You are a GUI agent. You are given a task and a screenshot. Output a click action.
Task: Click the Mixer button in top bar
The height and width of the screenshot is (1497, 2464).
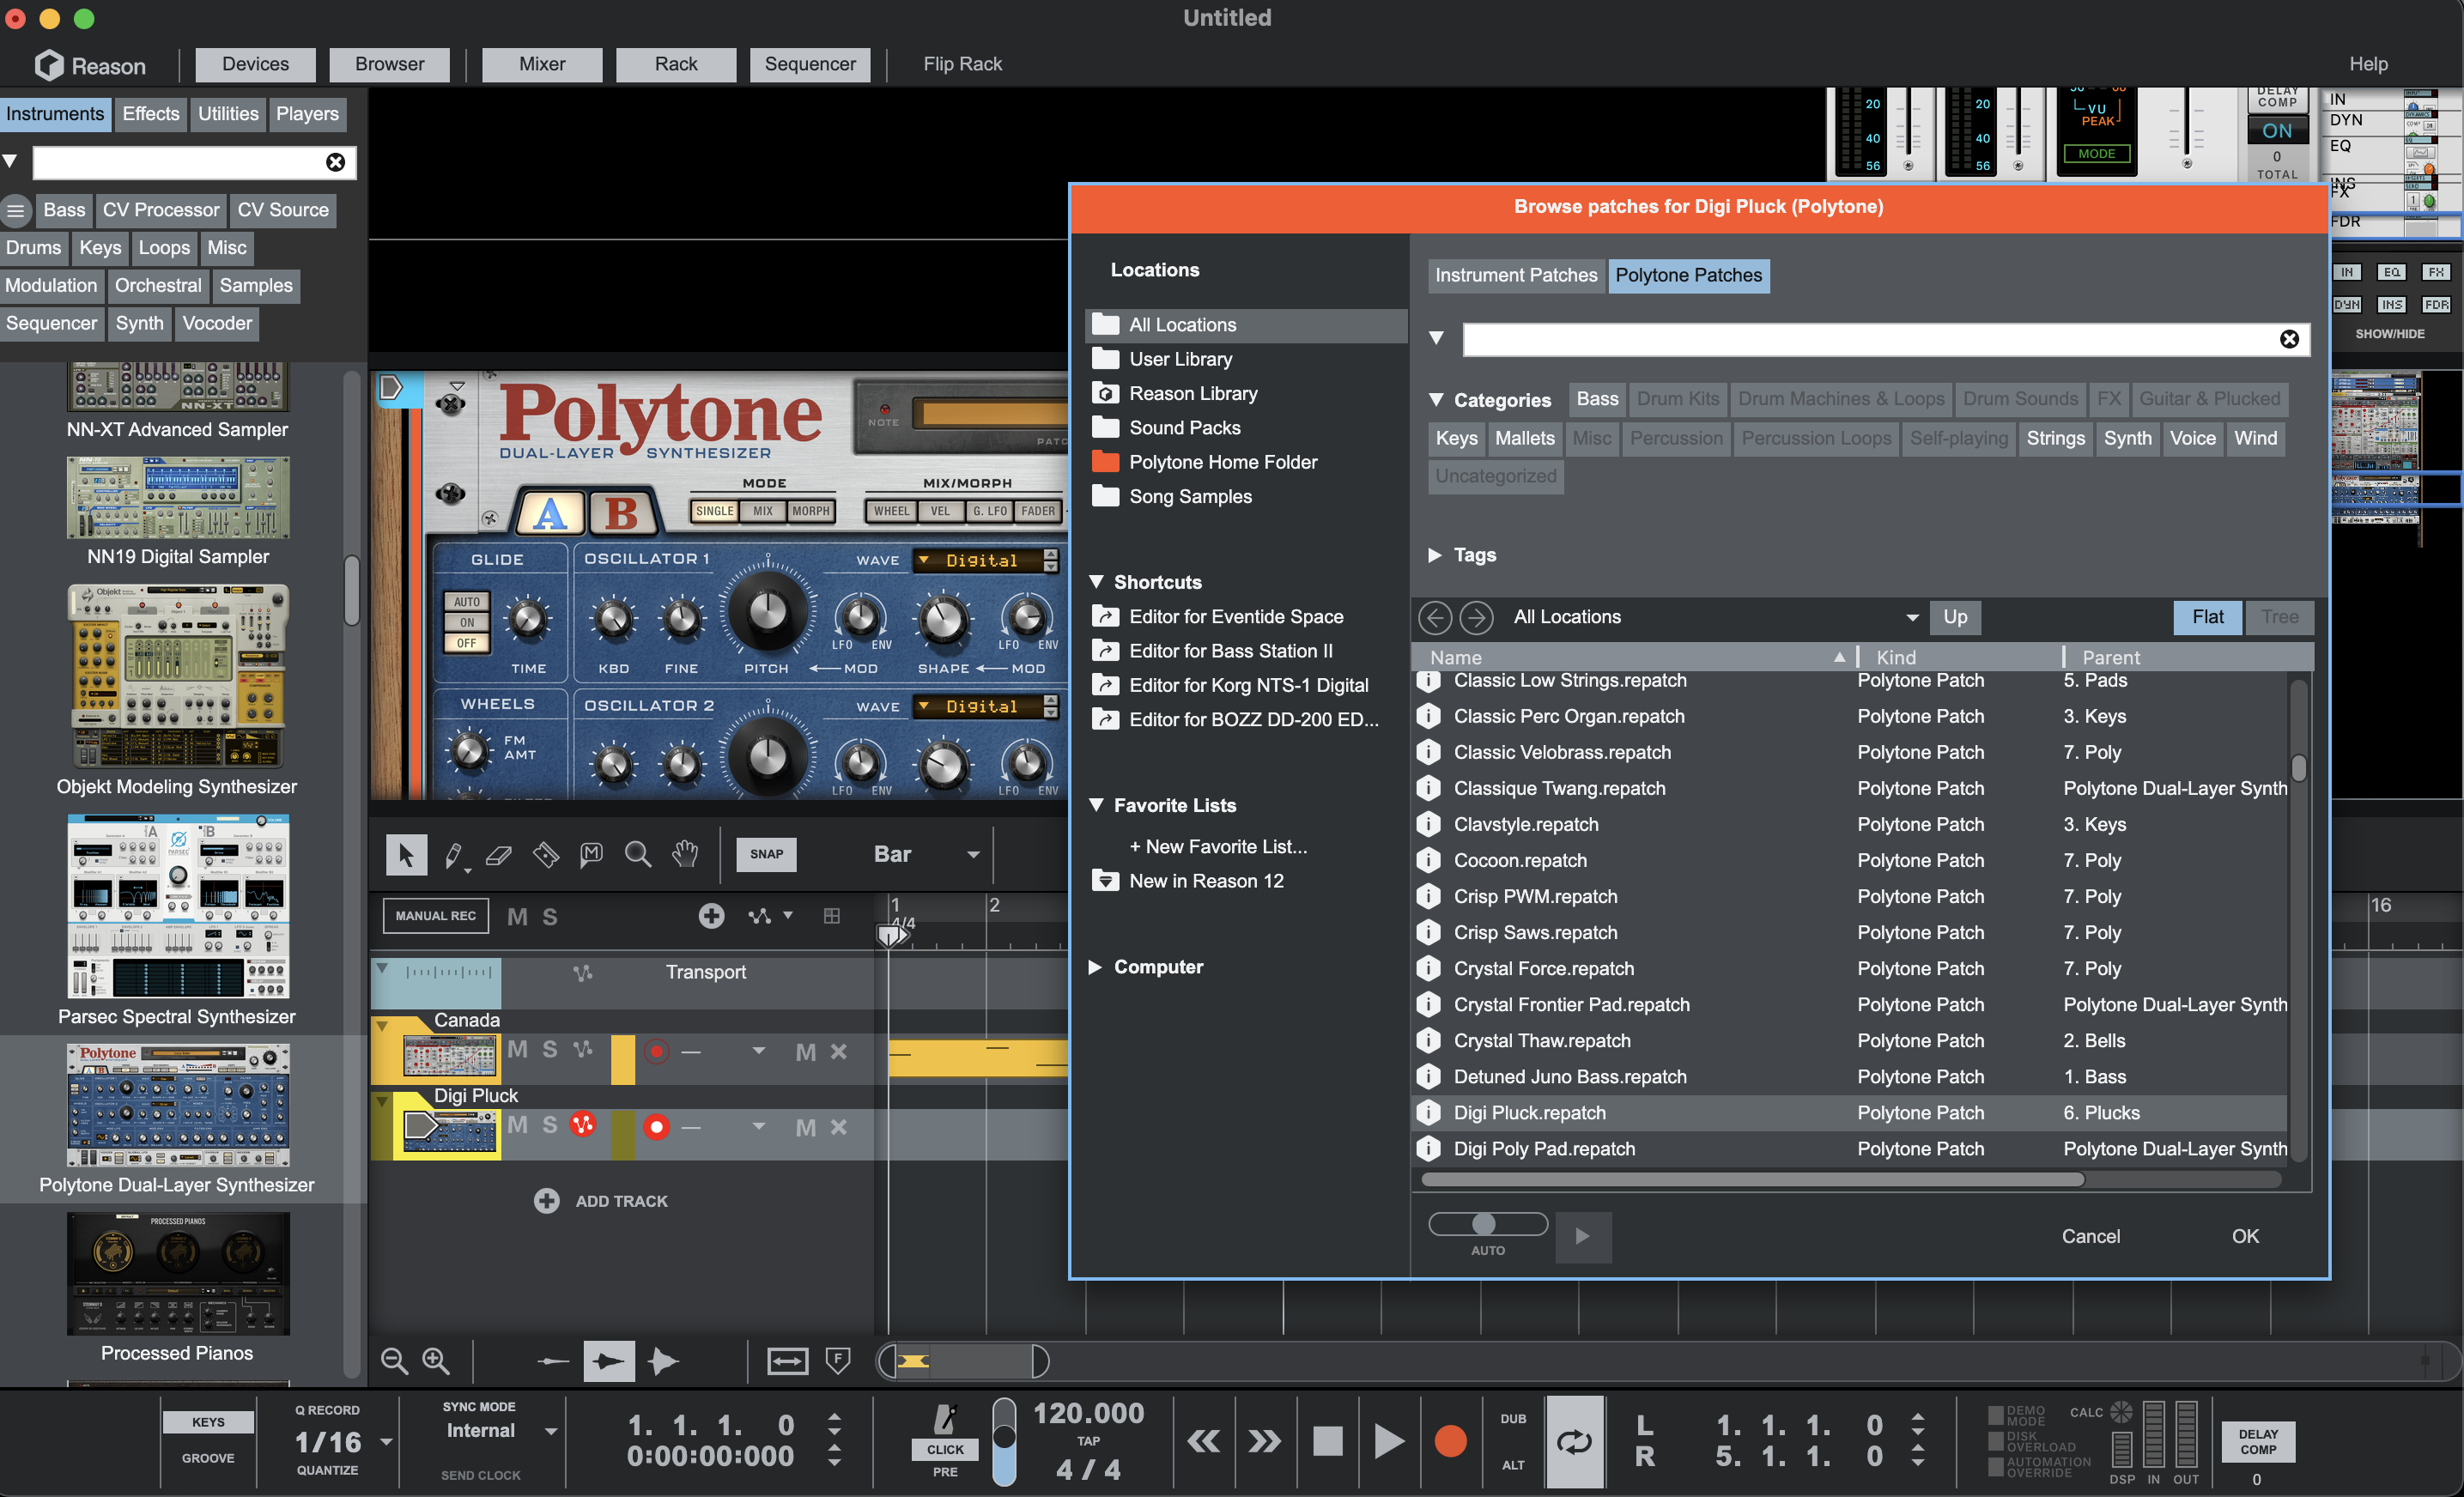point(542,64)
